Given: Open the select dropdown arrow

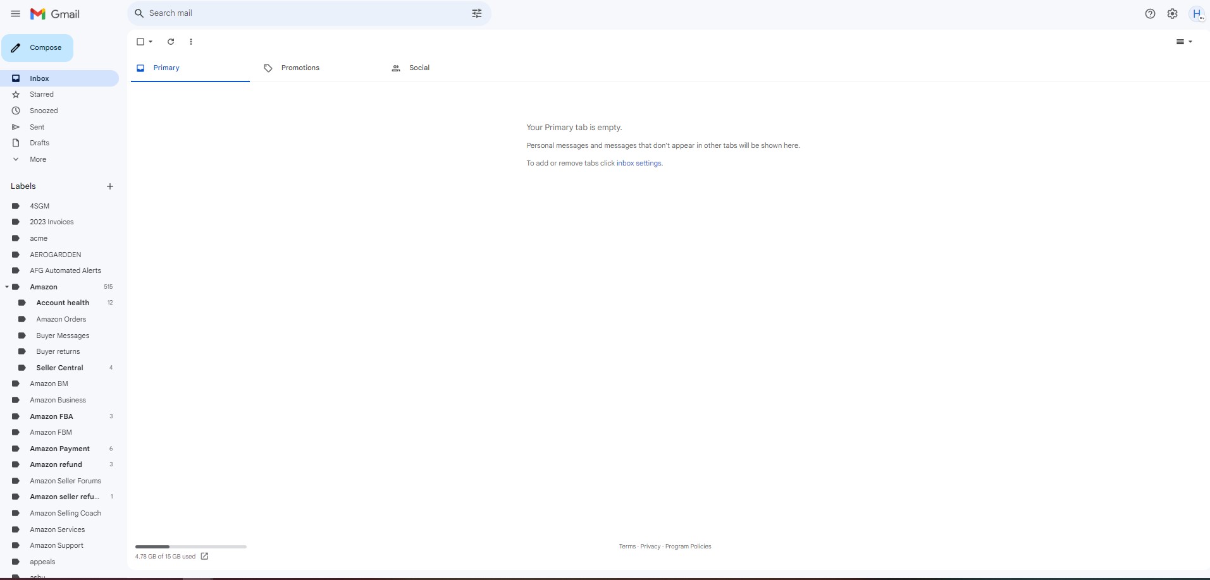Looking at the screenshot, I should pos(151,42).
